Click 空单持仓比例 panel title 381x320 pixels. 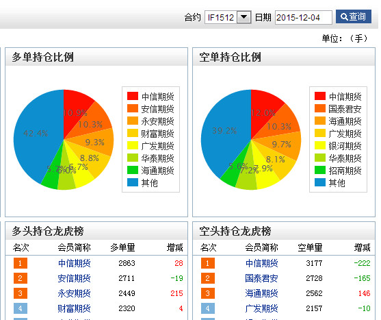(230, 57)
